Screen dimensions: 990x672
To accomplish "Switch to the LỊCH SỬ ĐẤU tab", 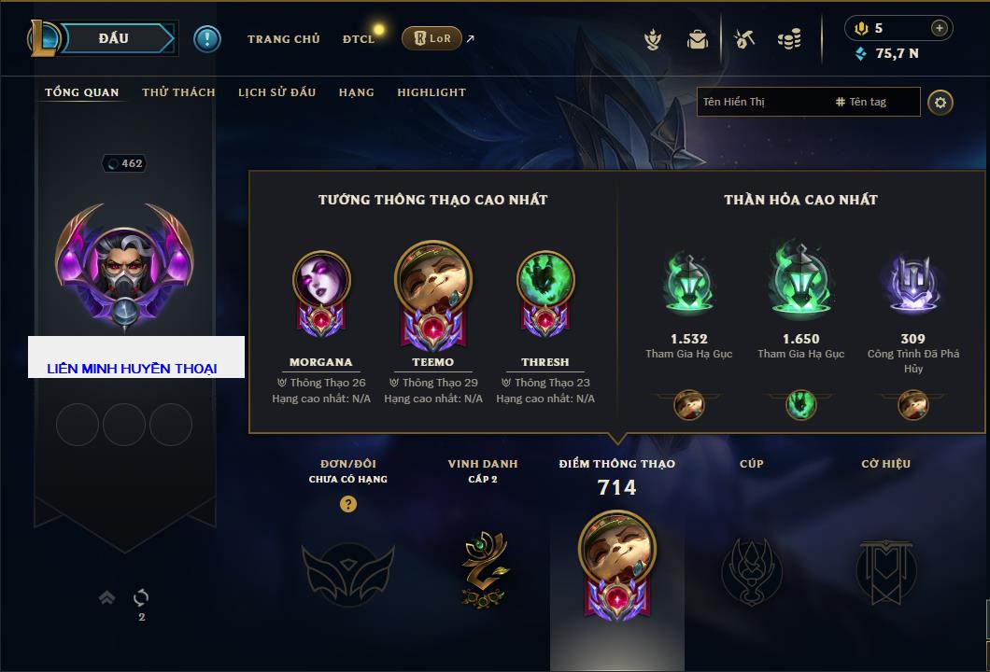I will pyautogui.click(x=276, y=92).
